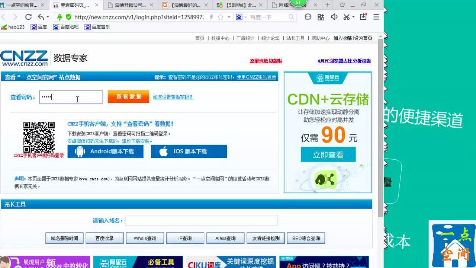Open the apps grid icon in toolbar
476x268 pixels.
(321, 17)
